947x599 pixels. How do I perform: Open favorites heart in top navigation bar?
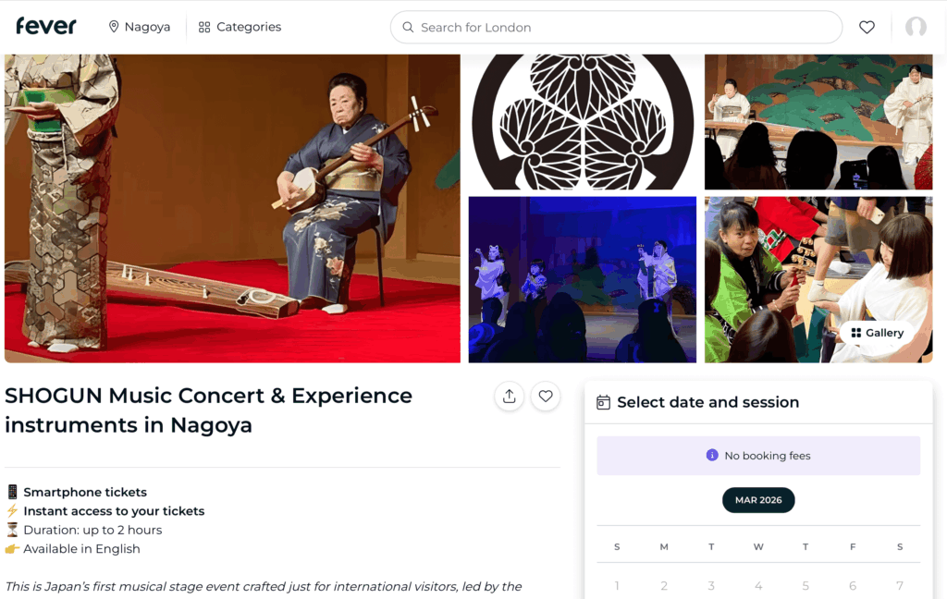[867, 28]
